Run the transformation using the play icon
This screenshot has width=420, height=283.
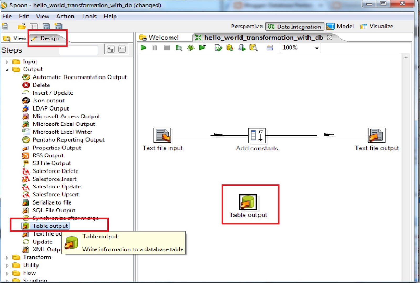144,48
